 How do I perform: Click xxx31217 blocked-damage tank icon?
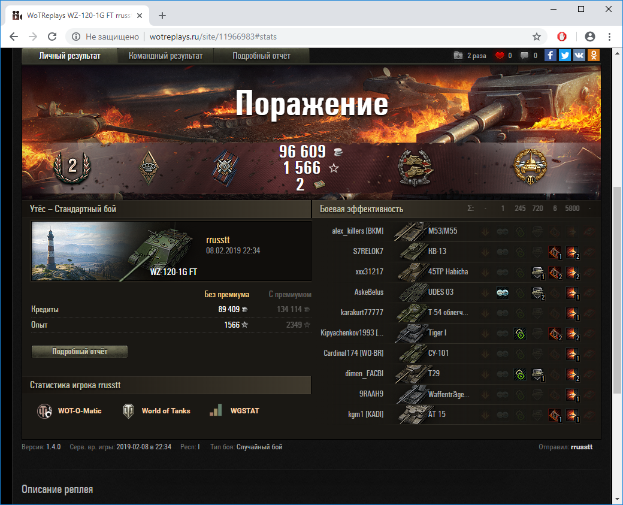[x=537, y=273]
